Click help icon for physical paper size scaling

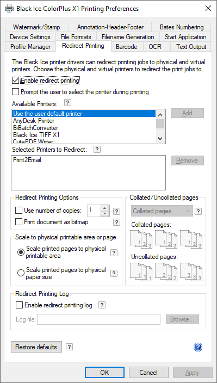point(114,273)
